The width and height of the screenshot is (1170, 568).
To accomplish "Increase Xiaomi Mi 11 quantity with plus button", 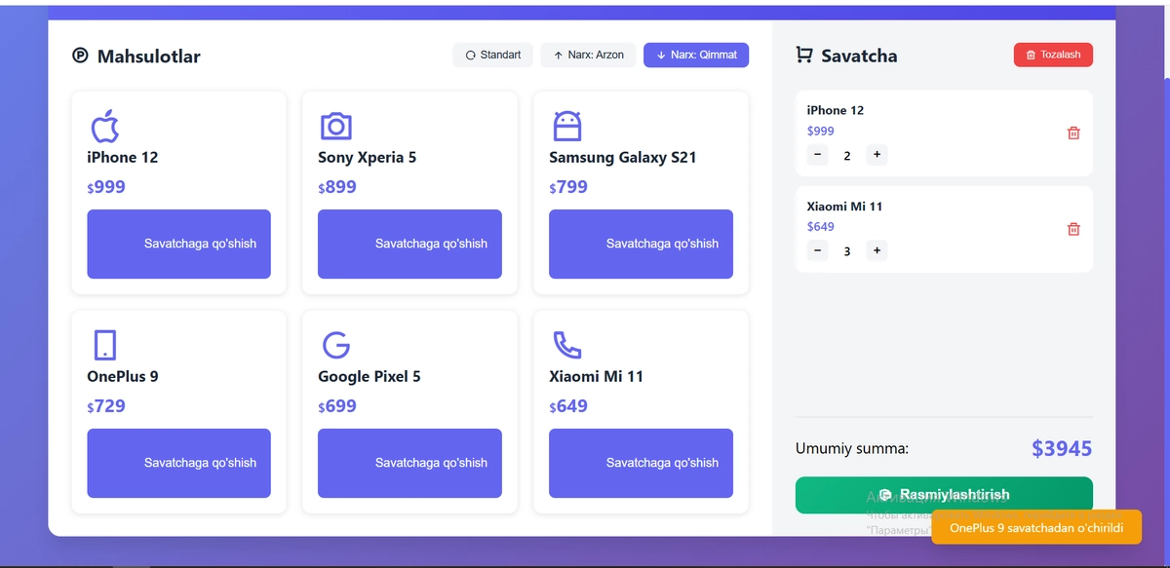I will [x=877, y=250].
